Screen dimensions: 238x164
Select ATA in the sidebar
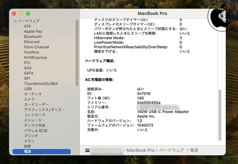28,26
